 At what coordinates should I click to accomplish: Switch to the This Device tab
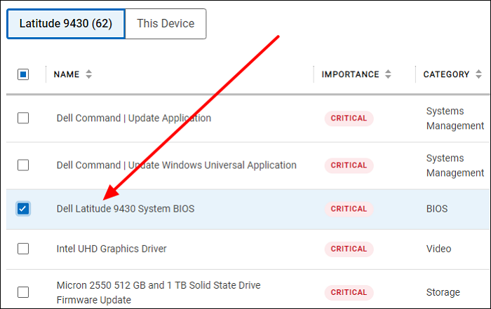click(166, 24)
